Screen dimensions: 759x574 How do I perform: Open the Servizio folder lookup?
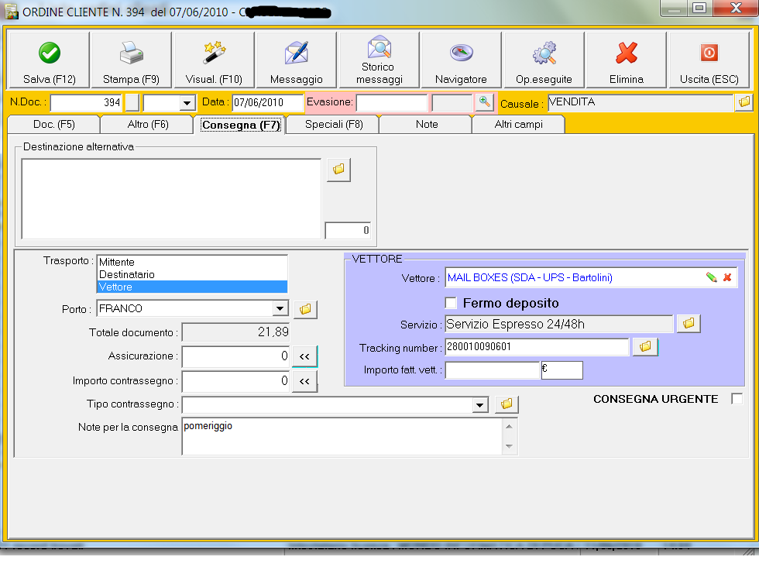point(689,323)
